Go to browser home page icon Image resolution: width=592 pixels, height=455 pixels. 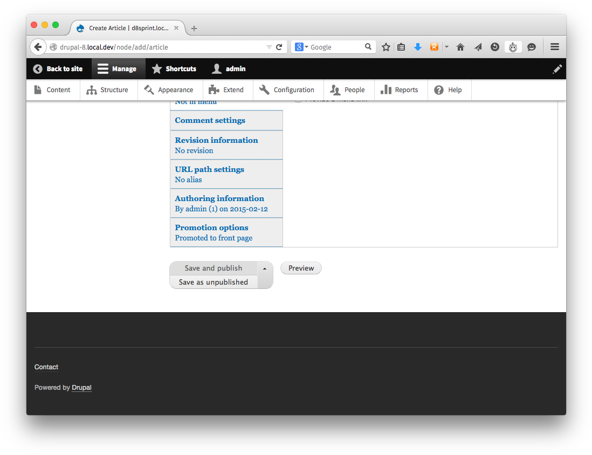(x=460, y=47)
